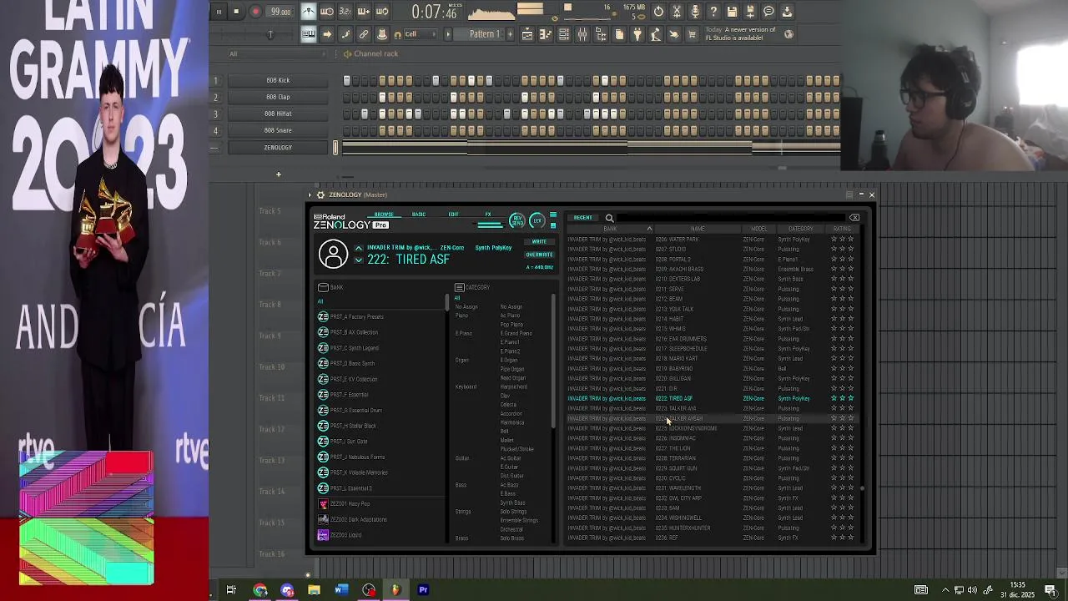The width and height of the screenshot is (1068, 601).
Task: Open the Channel rack view icon
Action: click(564, 34)
